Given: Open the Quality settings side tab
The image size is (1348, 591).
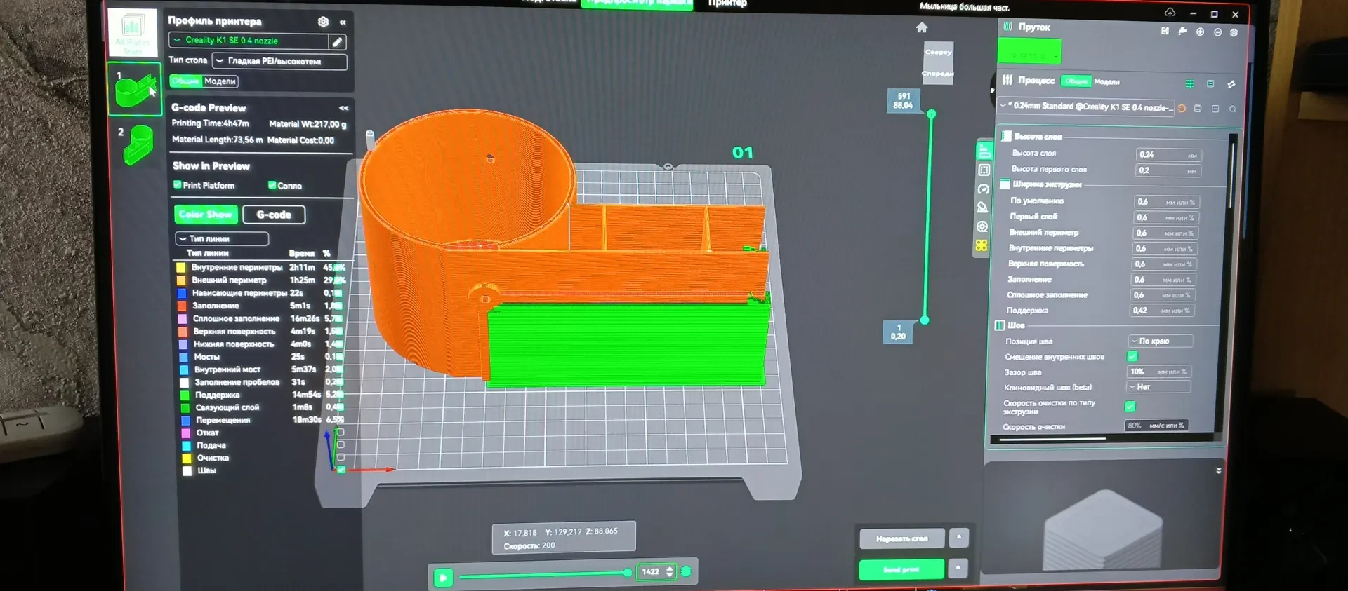Looking at the screenshot, I should pos(984,151).
